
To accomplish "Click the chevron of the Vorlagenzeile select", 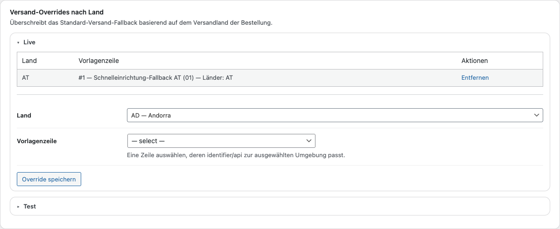I will (x=308, y=141).
